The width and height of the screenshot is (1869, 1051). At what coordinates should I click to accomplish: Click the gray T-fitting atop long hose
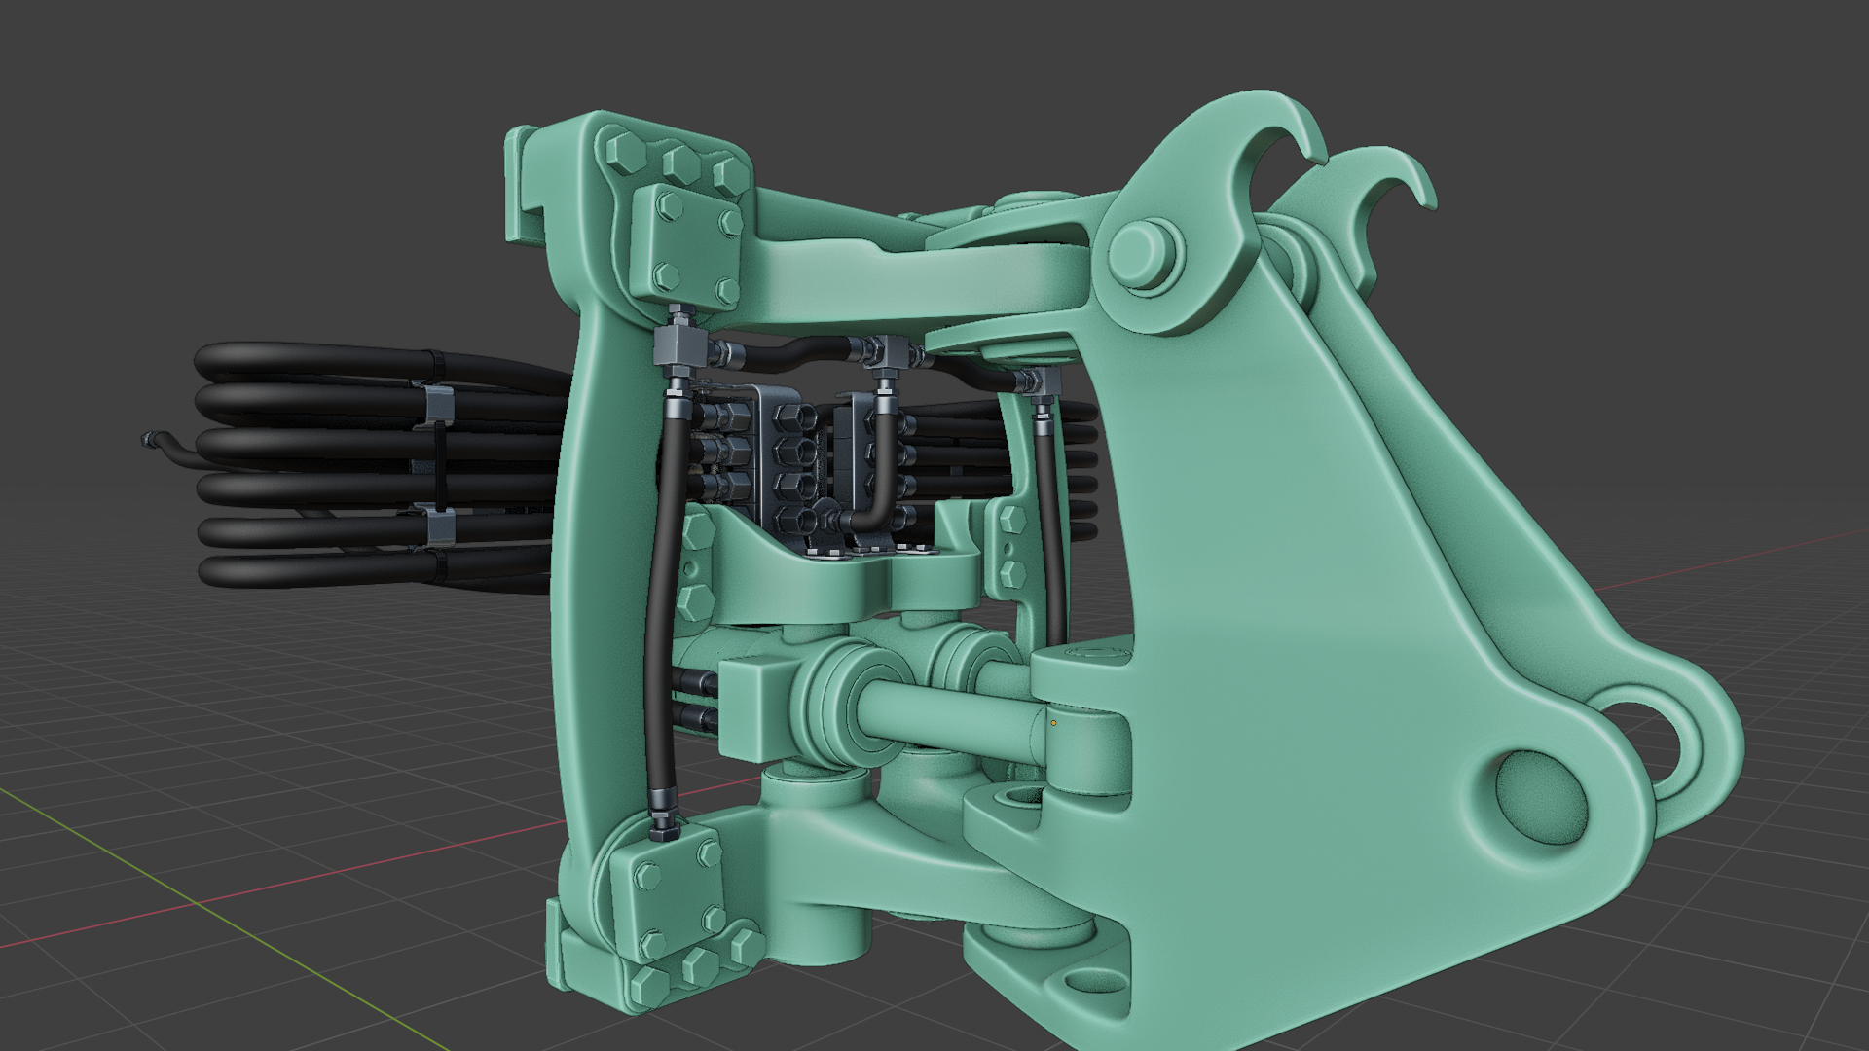tap(678, 344)
